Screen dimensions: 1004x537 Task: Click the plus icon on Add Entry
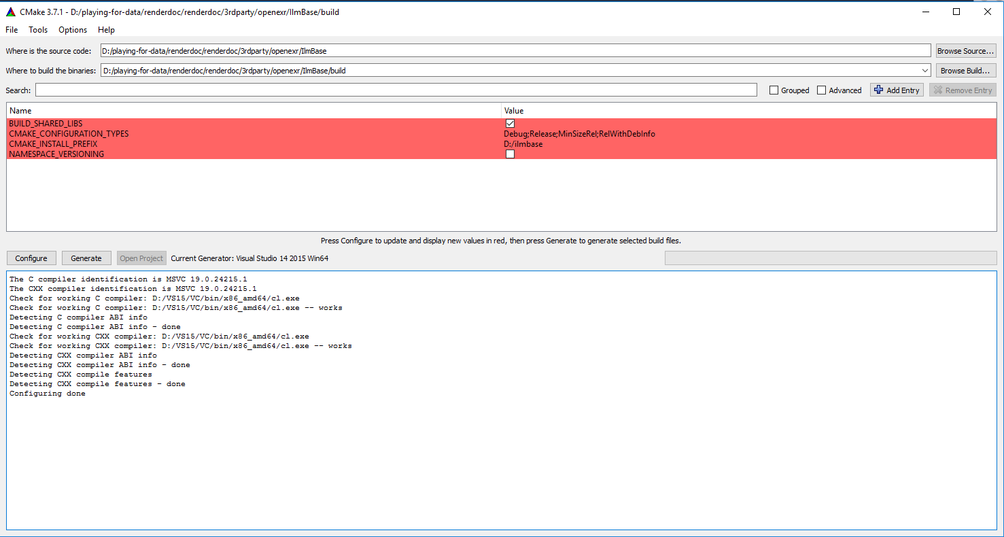click(879, 90)
